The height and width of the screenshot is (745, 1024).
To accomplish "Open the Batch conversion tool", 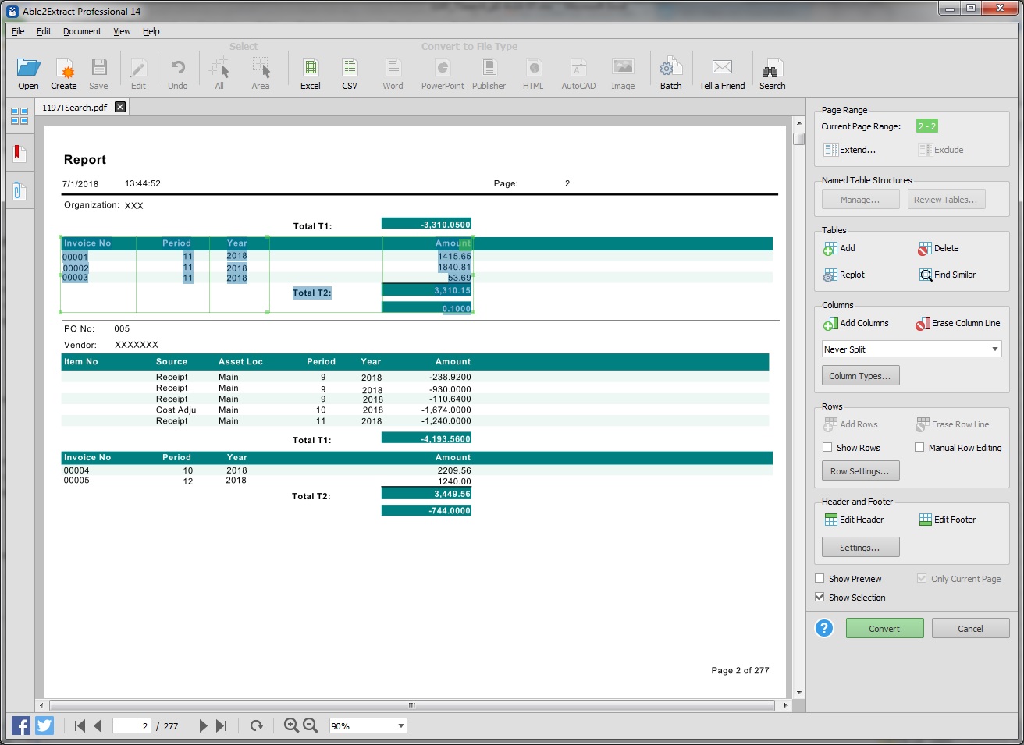I will coord(670,73).
